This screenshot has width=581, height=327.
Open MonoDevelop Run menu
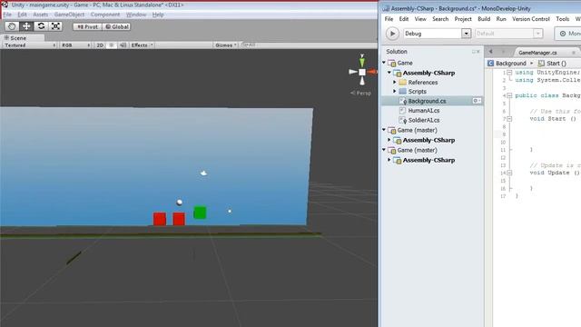[501, 19]
